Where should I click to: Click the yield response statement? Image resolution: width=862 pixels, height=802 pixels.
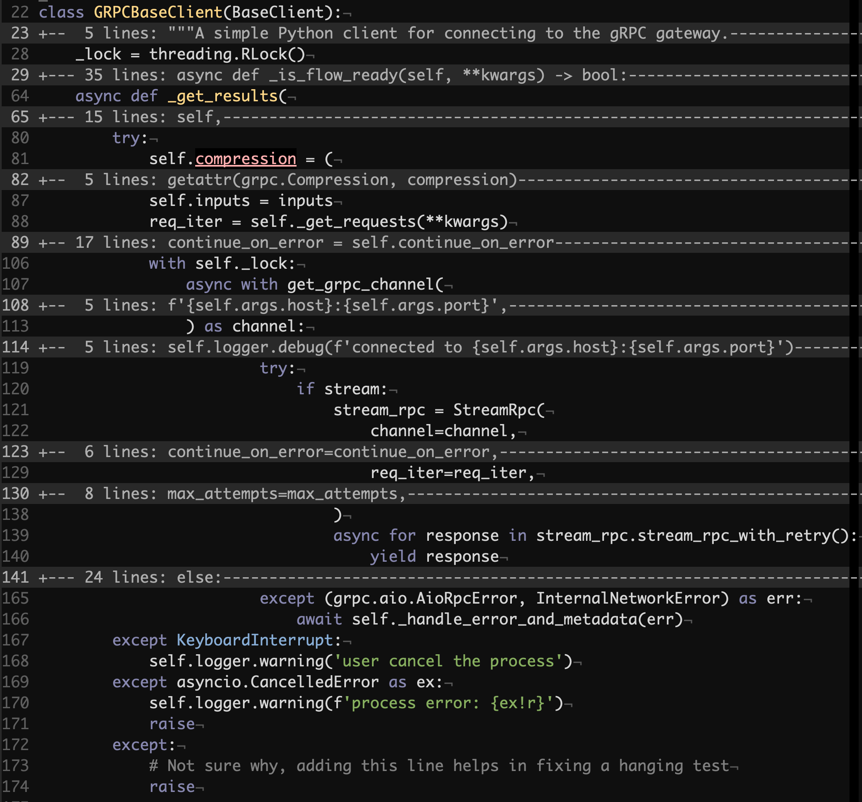(x=434, y=557)
